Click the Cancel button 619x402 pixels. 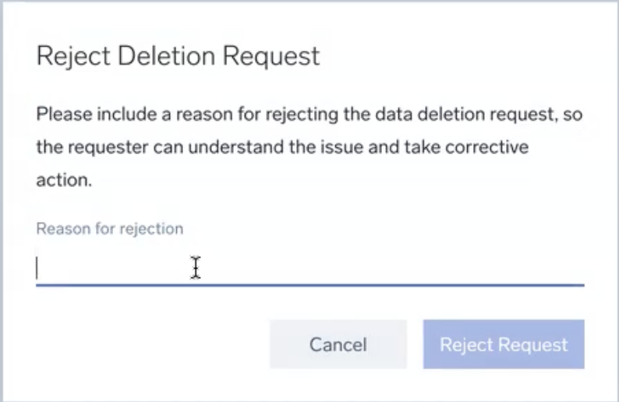(x=338, y=344)
